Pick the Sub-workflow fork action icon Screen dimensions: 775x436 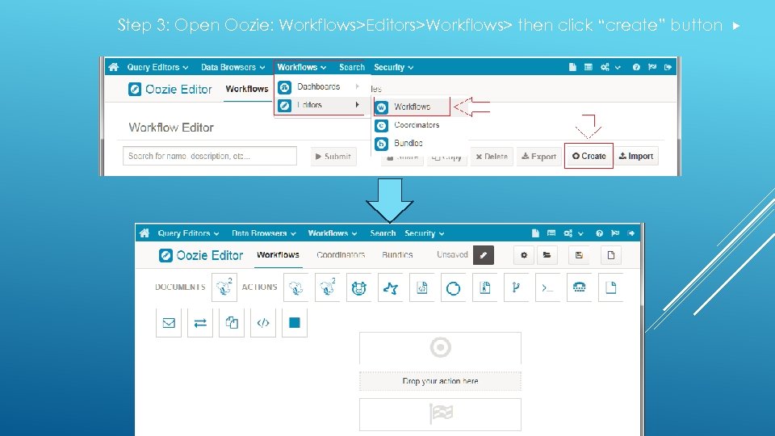517,287
